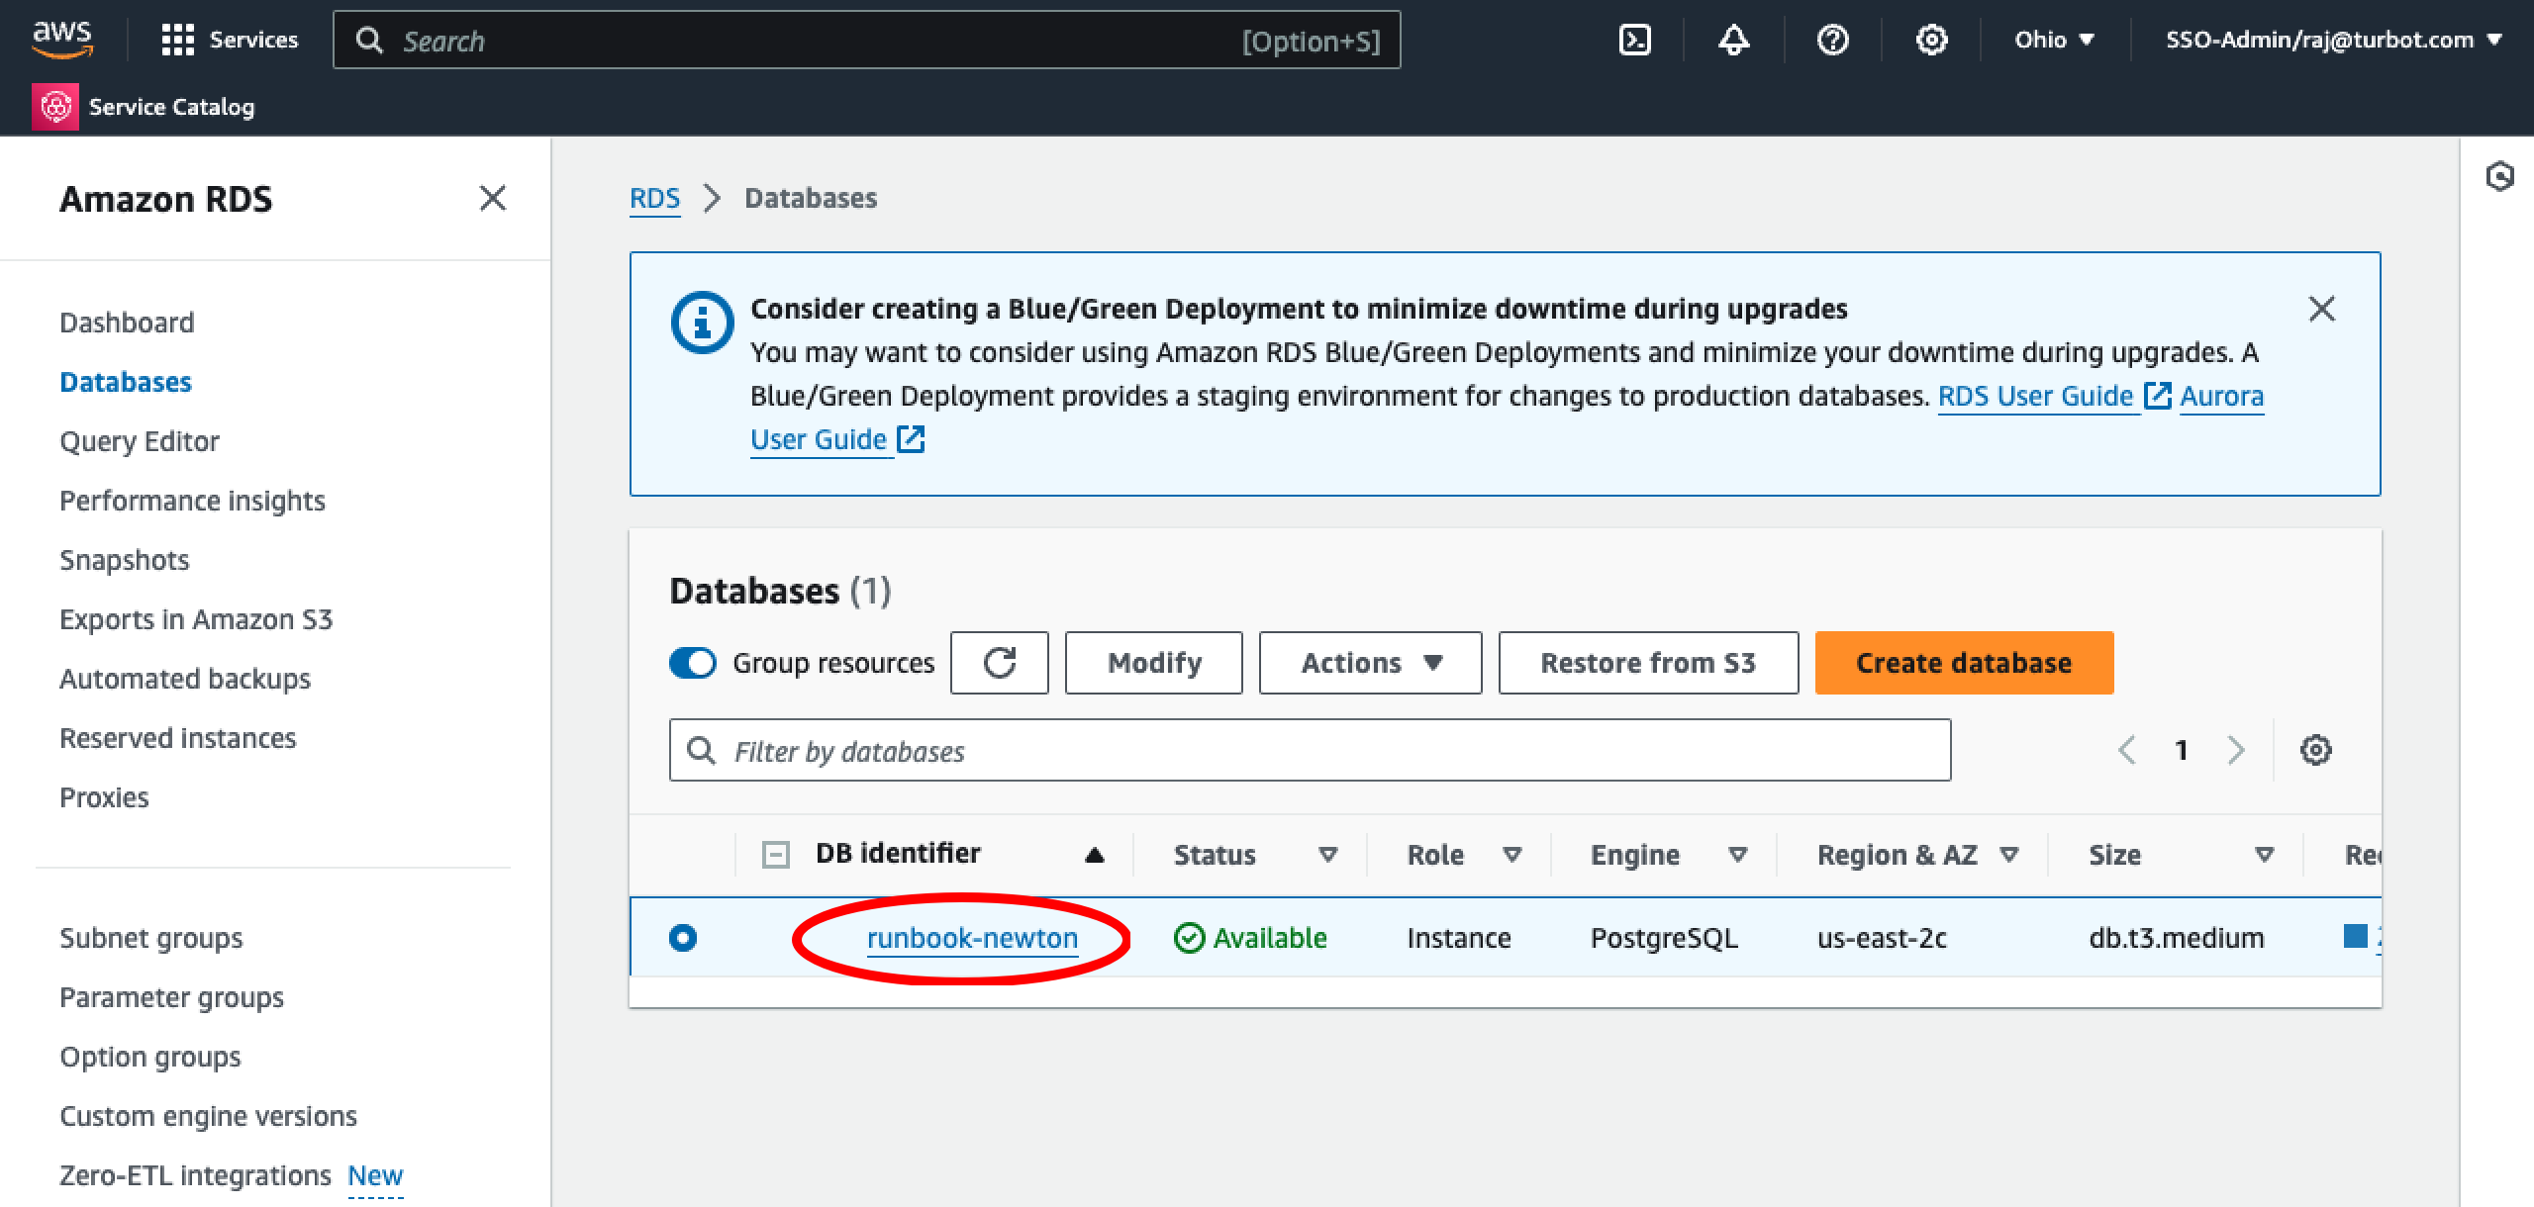Click the Service Catalog icon
Viewport: 2534px width, 1207px height.
click(56, 106)
